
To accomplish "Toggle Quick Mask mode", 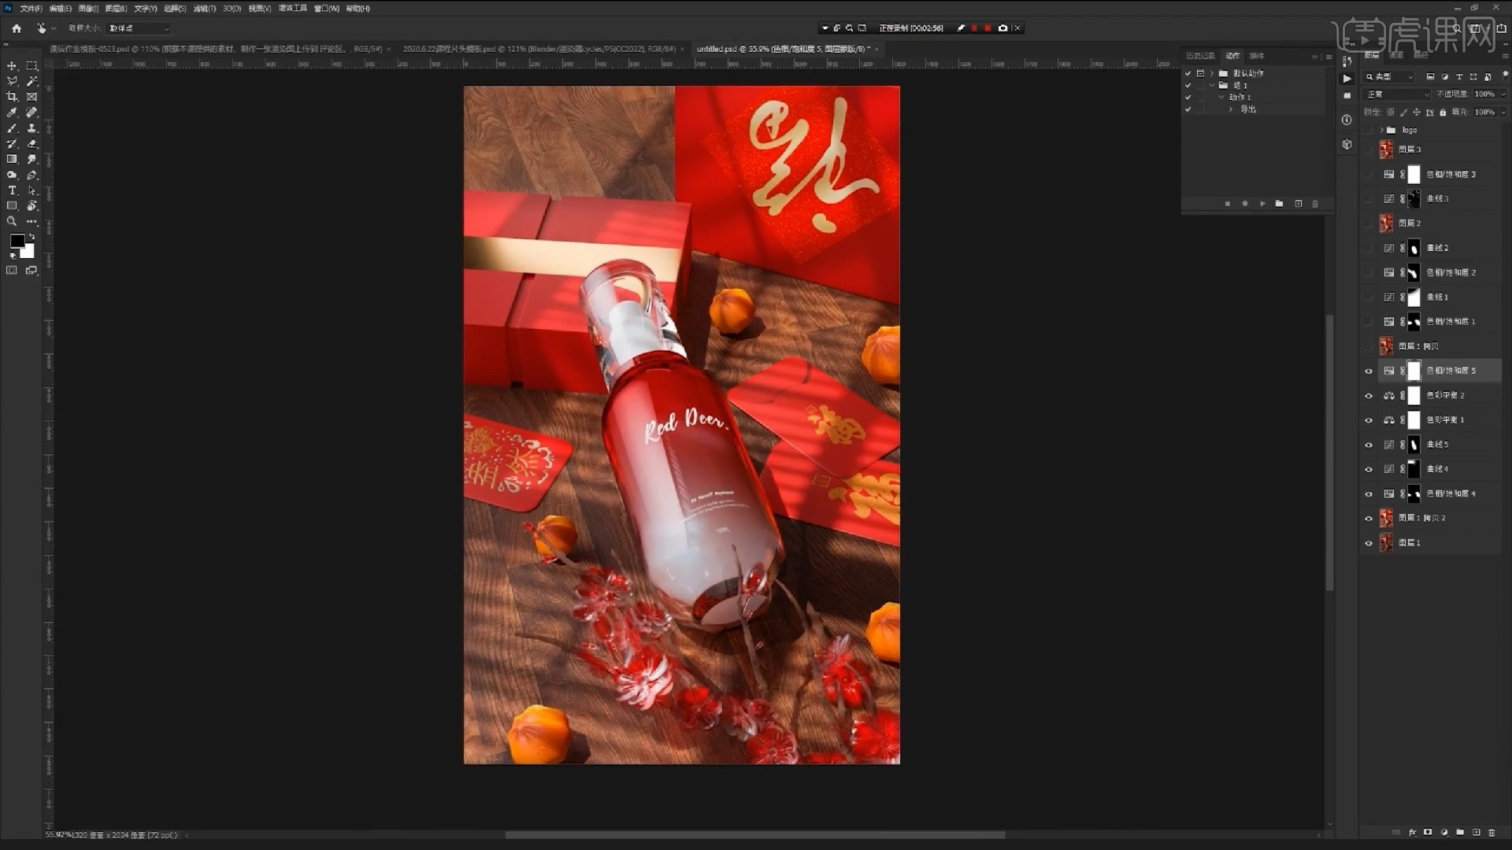I will click(12, 270).
